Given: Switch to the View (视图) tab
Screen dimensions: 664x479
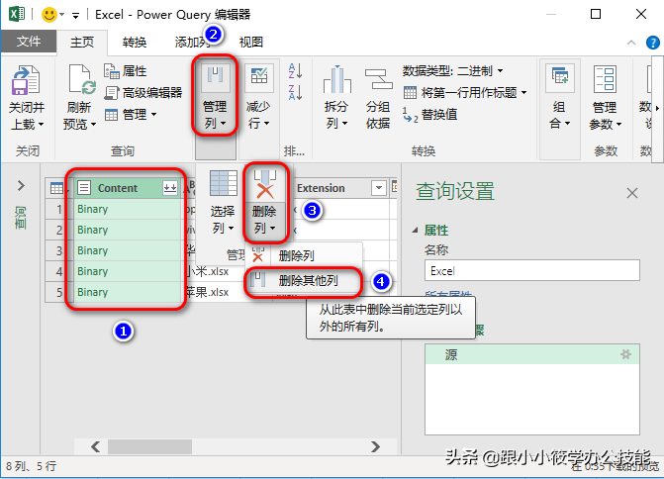Looking at the screenshot, I should click(x=250, y=42).
